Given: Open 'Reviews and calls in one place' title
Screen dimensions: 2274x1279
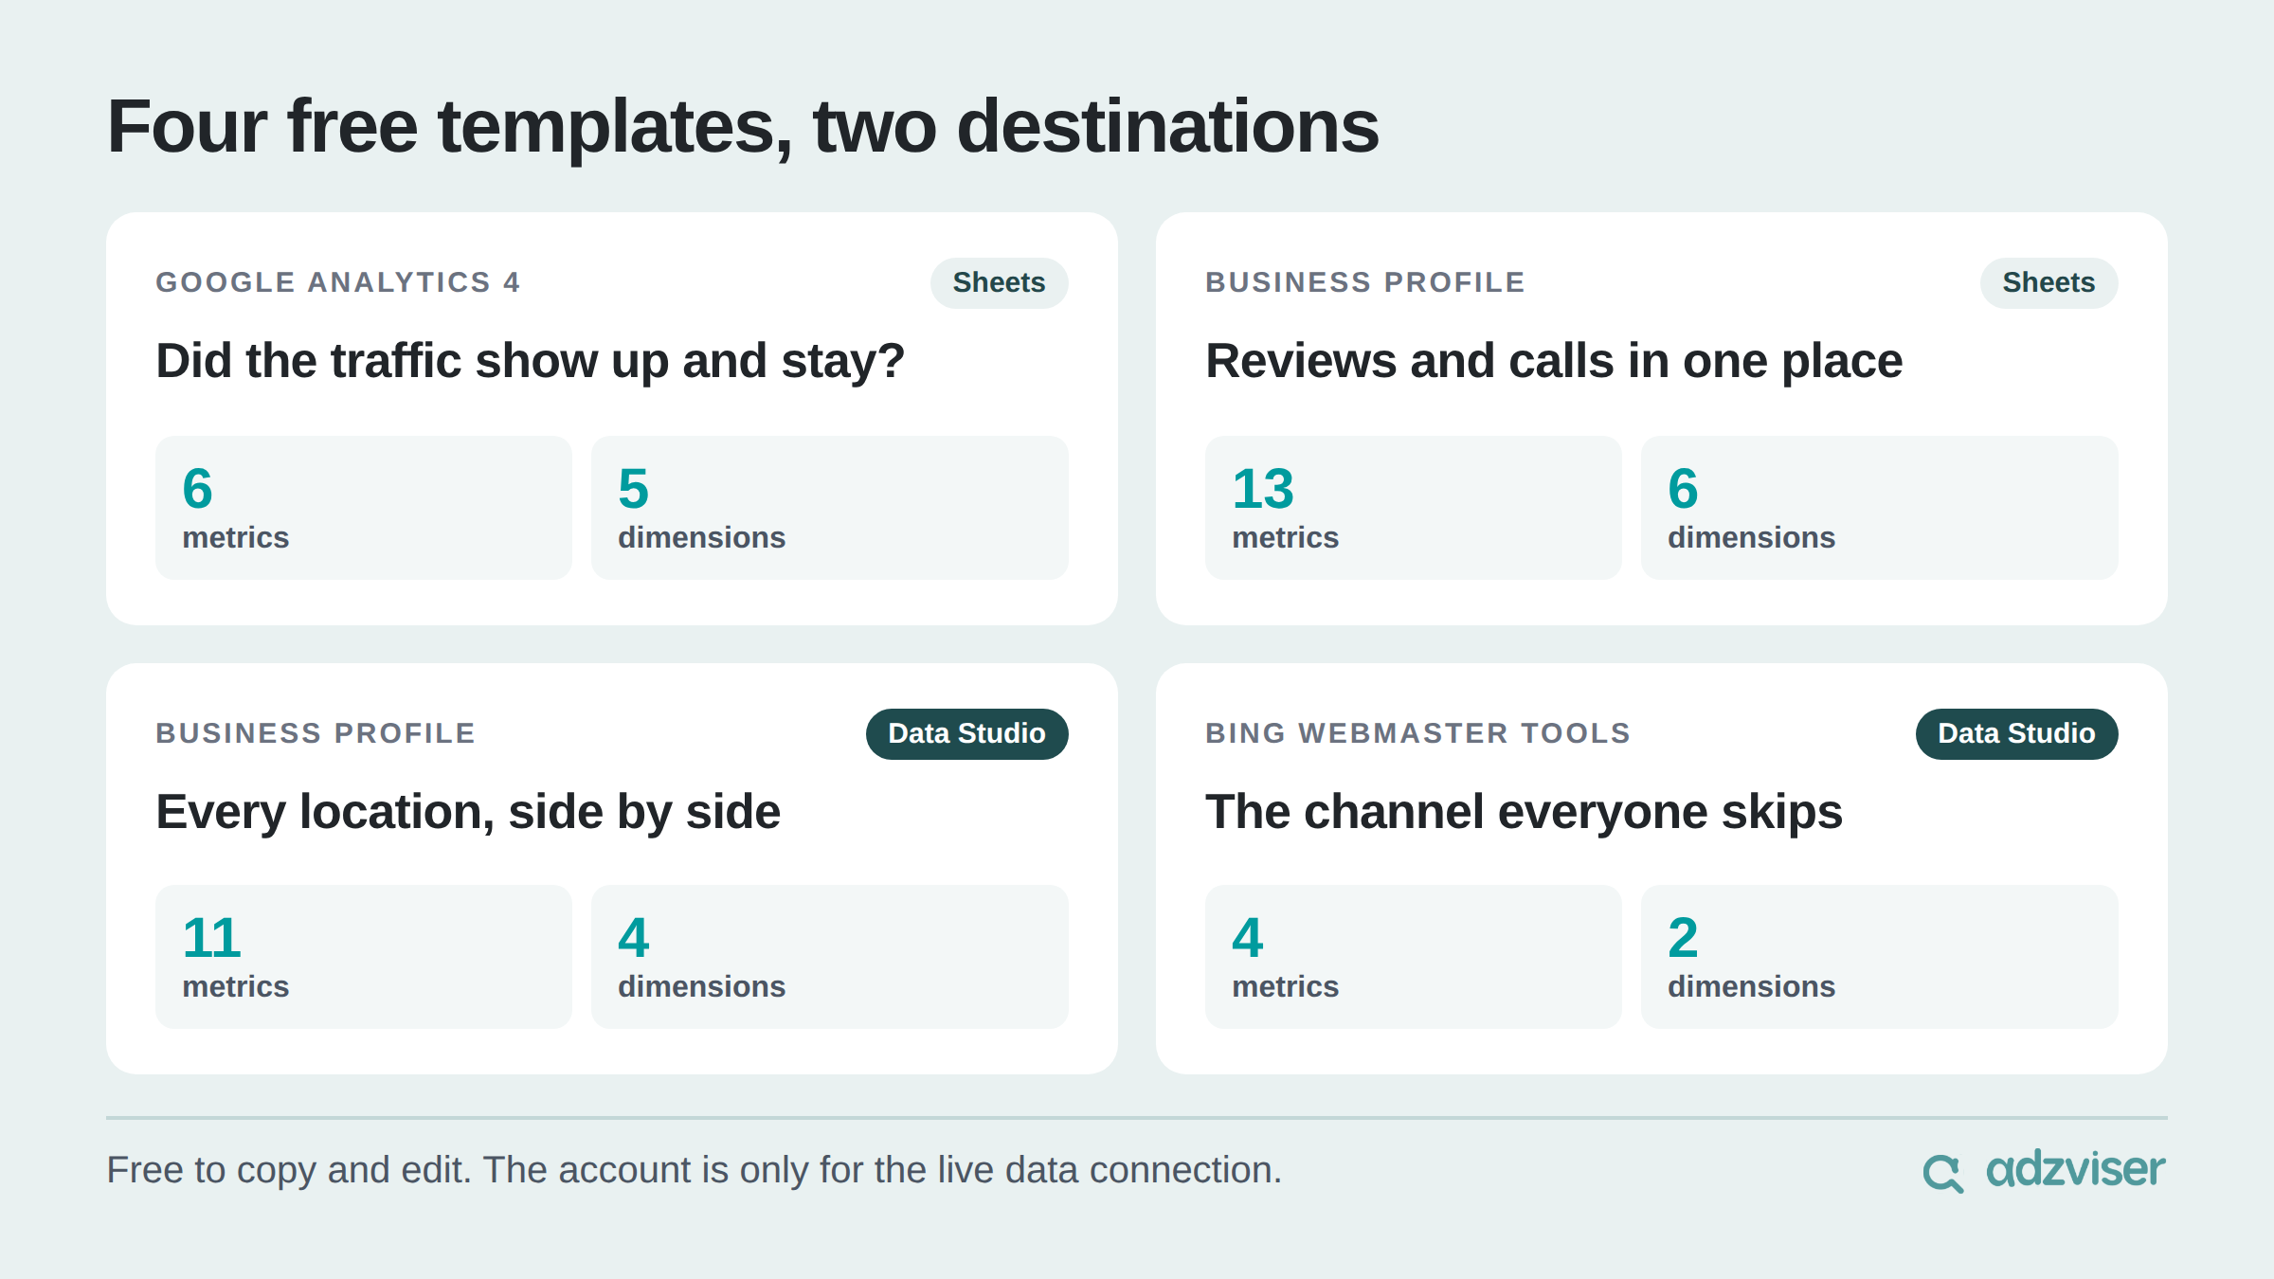Looking at the screenshot, I should pyautogui.click(x=1554, y=361).
